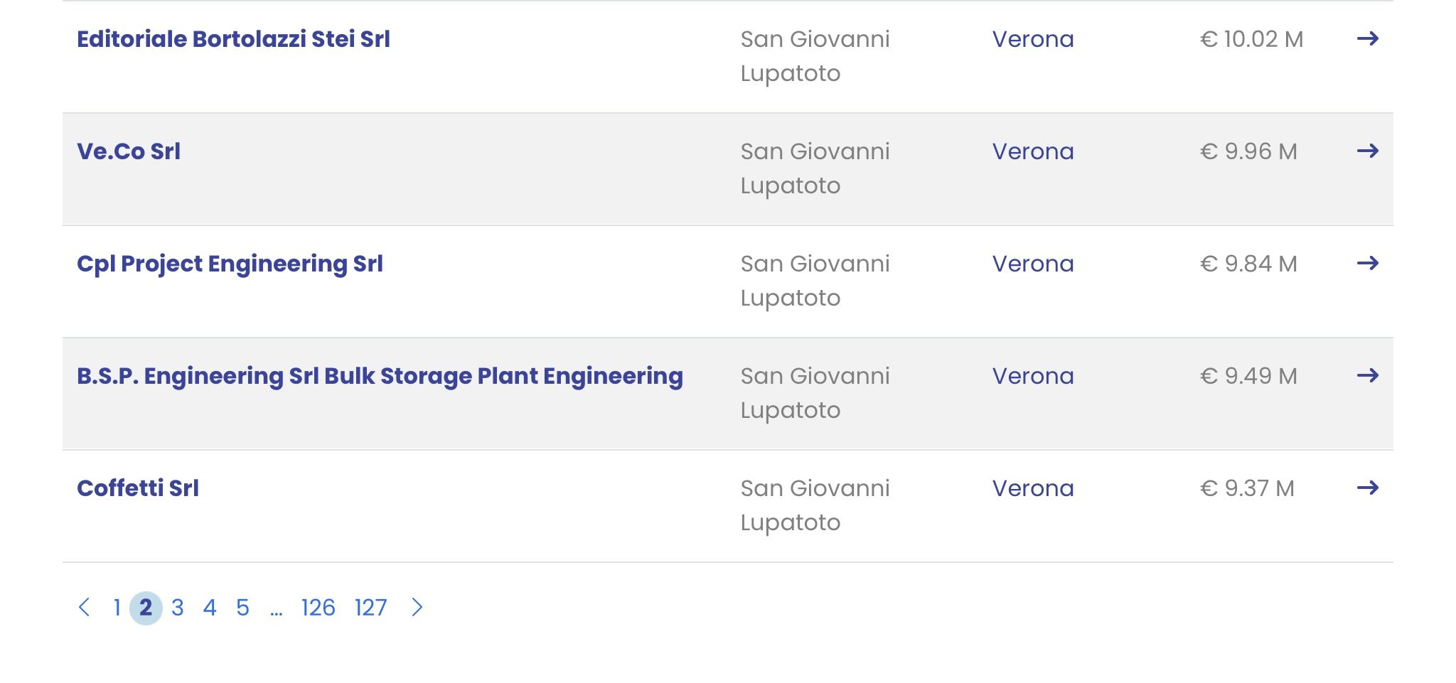
Task: Navigate to page 3
Action: pyautogui.click(x=178, y=608)
